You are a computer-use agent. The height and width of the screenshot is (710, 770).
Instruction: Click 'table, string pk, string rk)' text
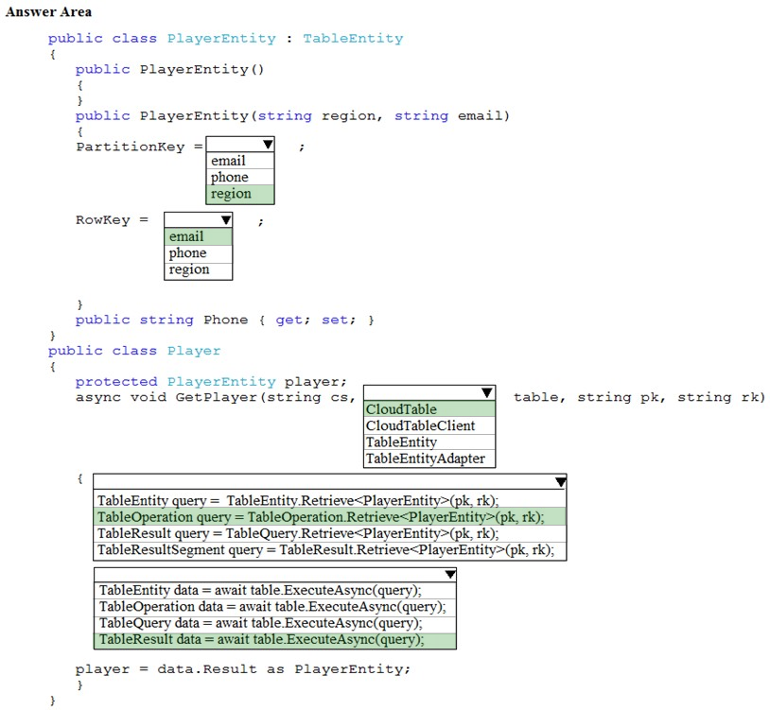pyautogui.click(x=639, y=397)
